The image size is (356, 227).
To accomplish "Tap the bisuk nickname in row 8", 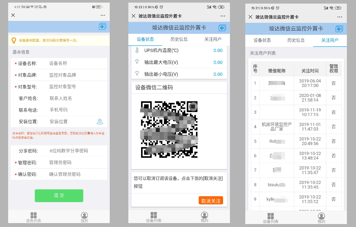I will click(x=276, y=185).
